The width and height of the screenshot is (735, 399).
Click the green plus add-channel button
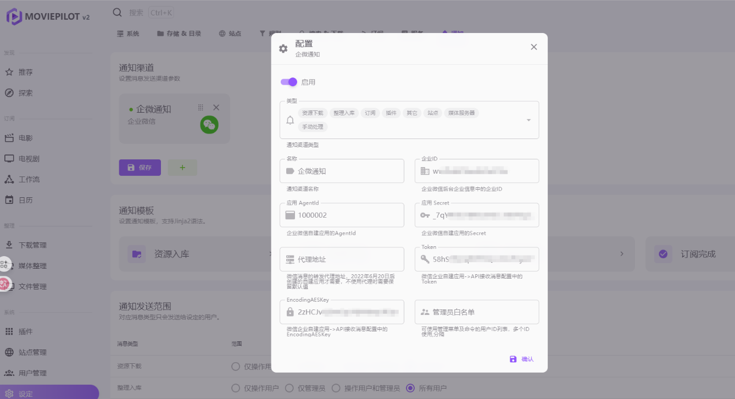182,168
